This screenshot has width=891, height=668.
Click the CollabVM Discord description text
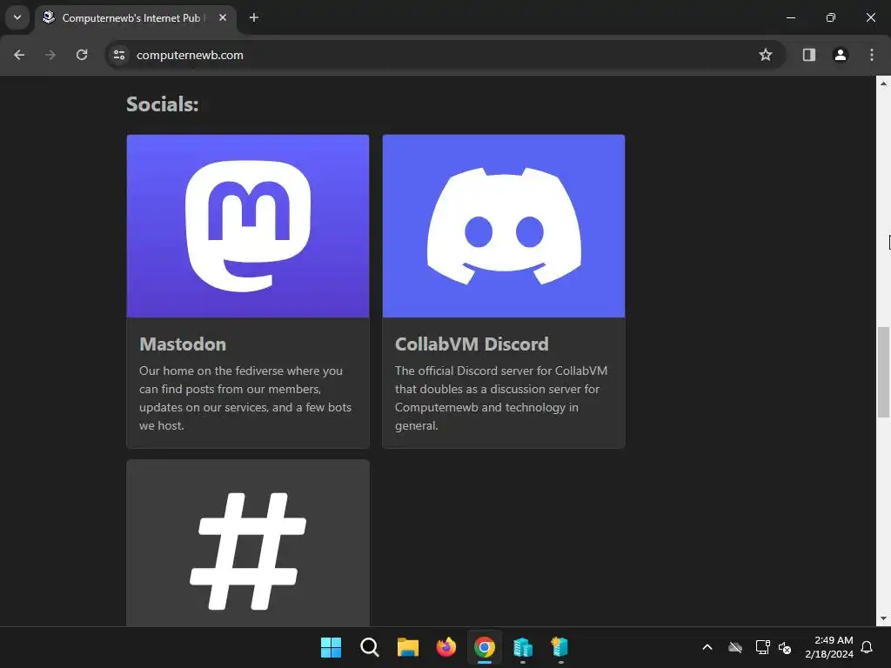tap(501, 398)
